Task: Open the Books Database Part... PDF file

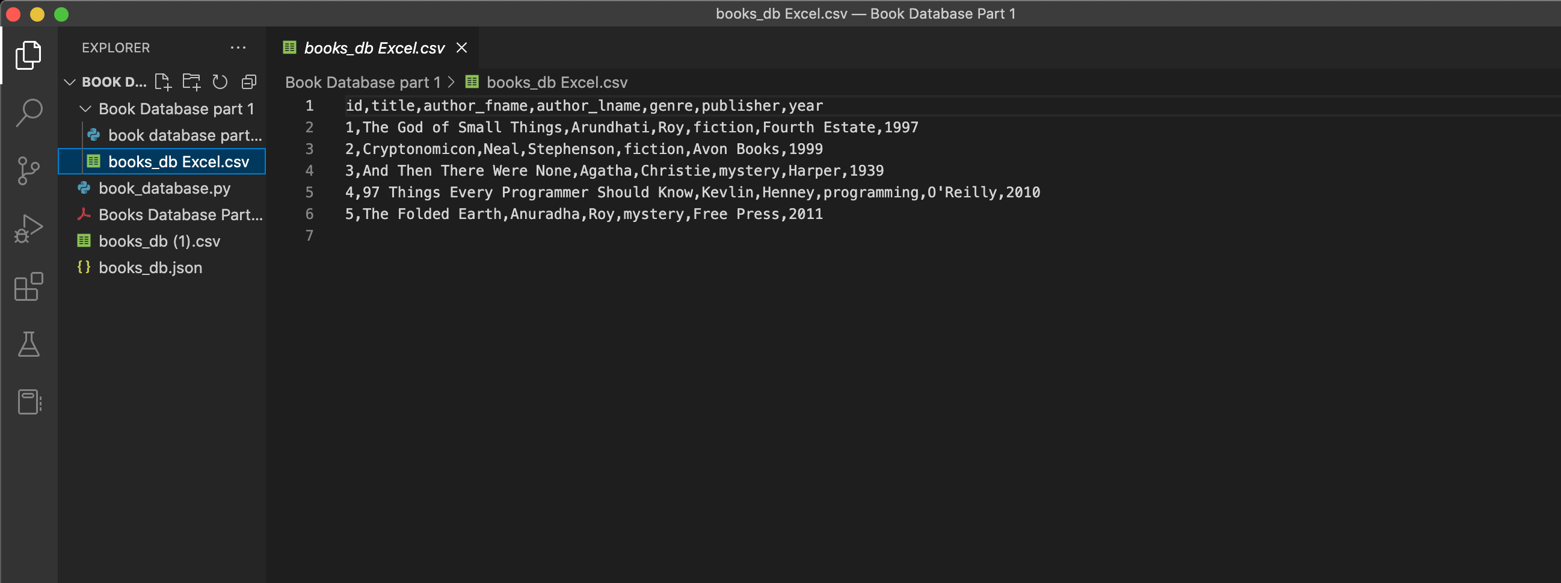Action: (x=162, y=215)
